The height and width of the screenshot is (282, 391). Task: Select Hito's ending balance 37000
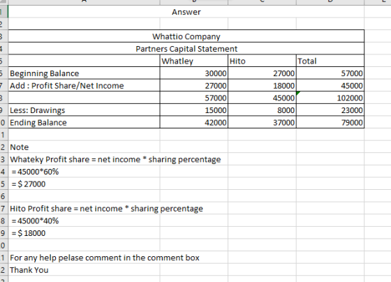tap(262, 122)
